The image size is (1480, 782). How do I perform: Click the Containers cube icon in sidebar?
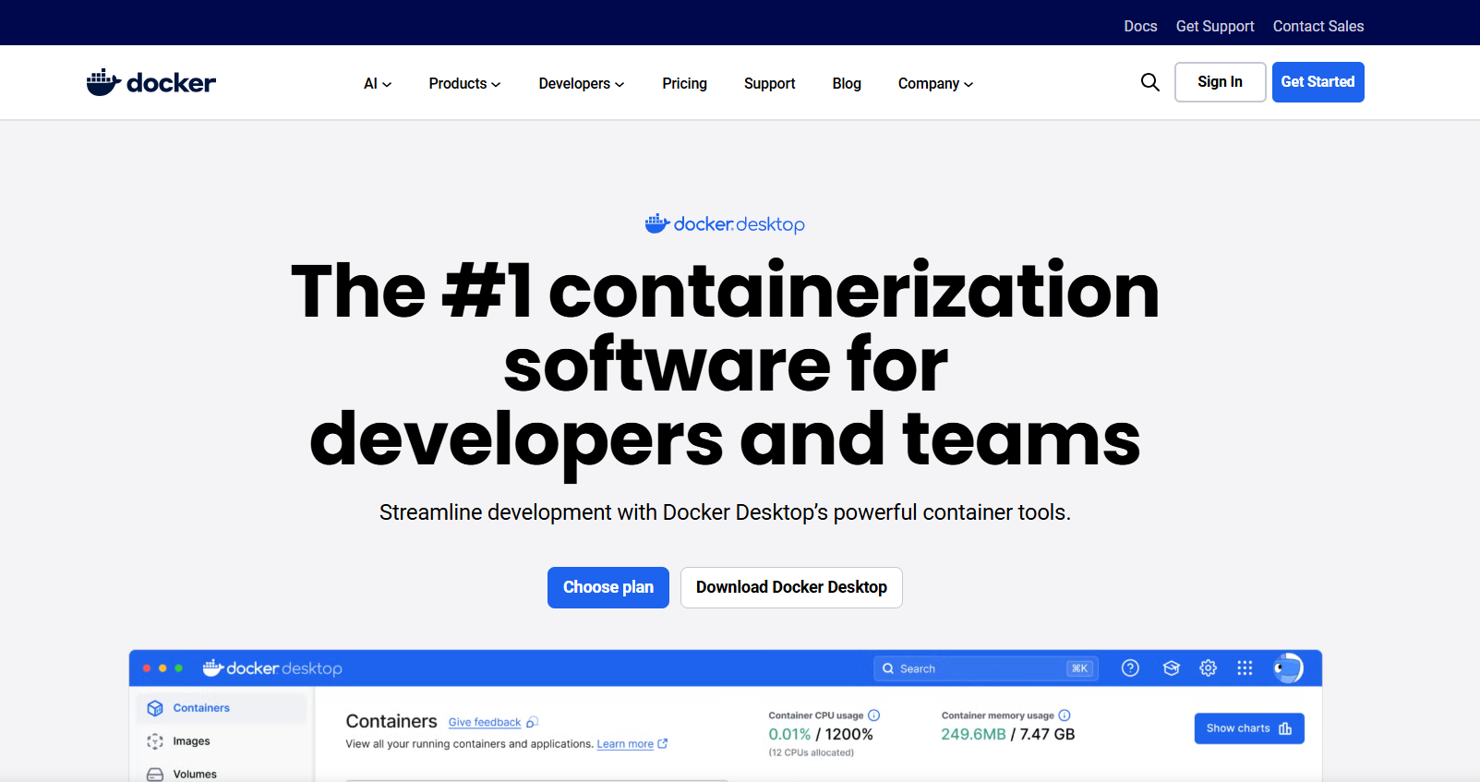point(155,708)
